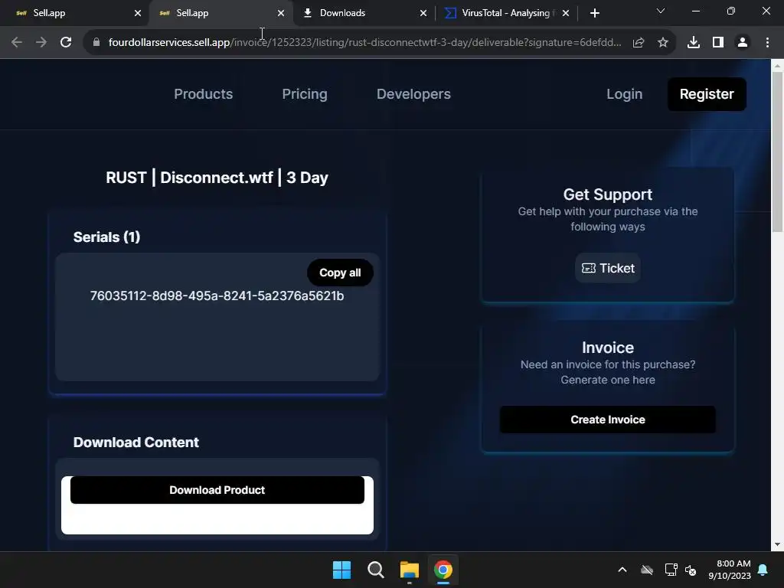The image size is (784, 588).
Task: Close the Downloads tab
Action: tap(423, 14)
